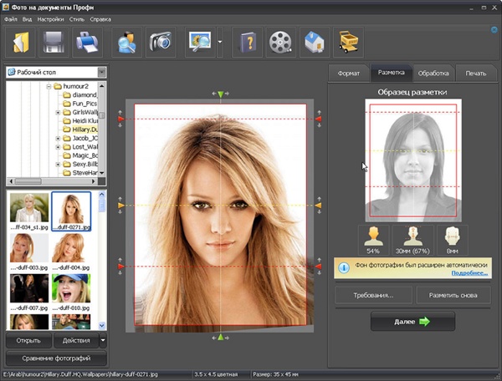Click the save floppy disk icon

point(54,41)
